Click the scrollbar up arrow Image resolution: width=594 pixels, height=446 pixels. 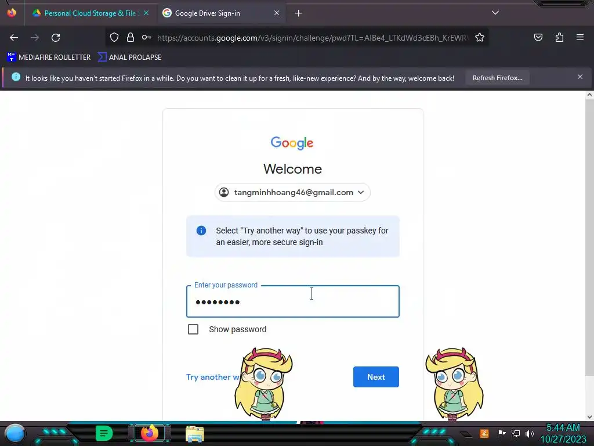pyautogui.click(x=589, y=95)
